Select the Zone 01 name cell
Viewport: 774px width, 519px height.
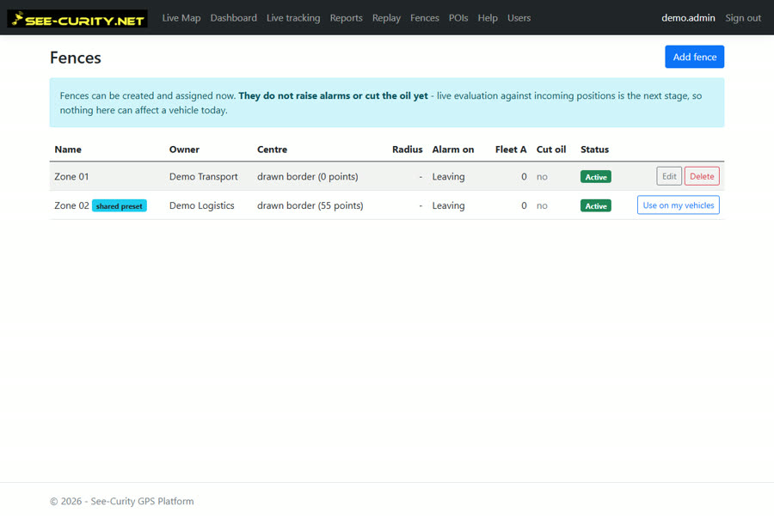(71, 177)
